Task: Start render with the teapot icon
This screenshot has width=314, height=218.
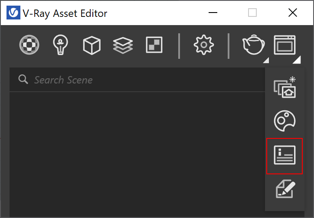Action: [x=253, y=45]
